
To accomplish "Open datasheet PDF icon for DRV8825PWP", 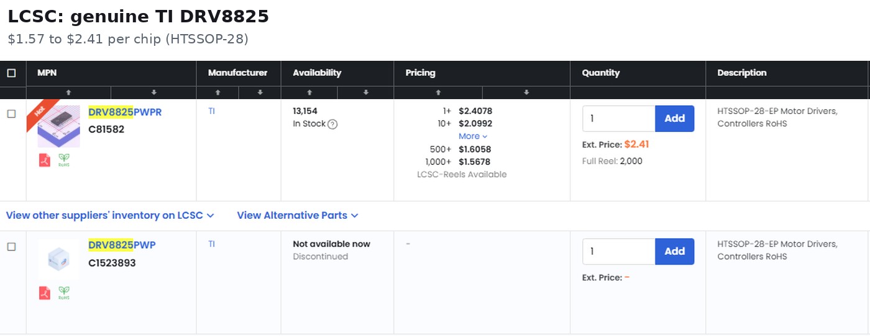I will click(x=45, y=293).
